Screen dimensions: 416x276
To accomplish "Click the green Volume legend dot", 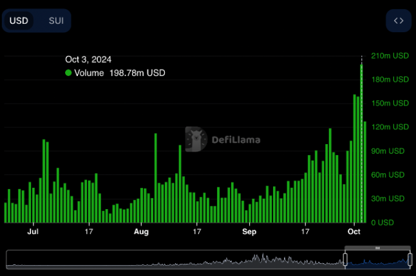I will pyautogui.click(x=68, y=73).
